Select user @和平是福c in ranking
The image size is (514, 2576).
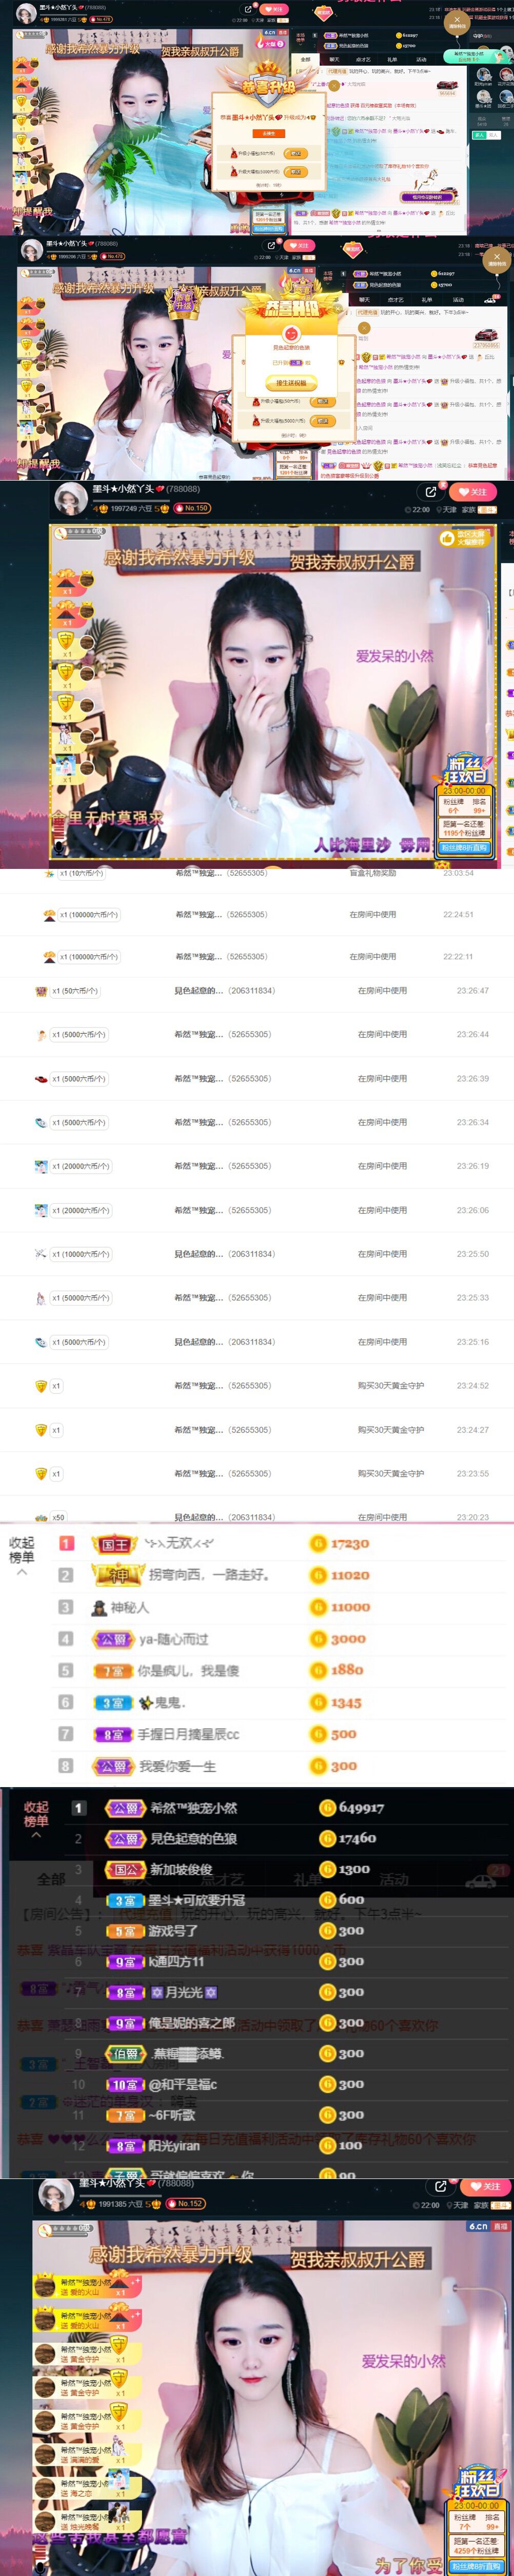pyautogui.click(x=183, y=2084)
